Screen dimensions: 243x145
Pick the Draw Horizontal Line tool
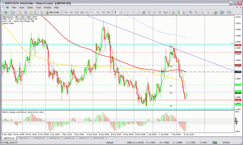[x=133, y=12]
